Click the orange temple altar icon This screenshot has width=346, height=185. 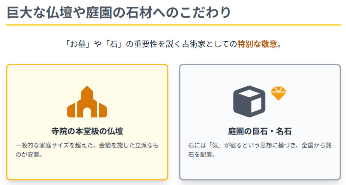click(87, 102)
